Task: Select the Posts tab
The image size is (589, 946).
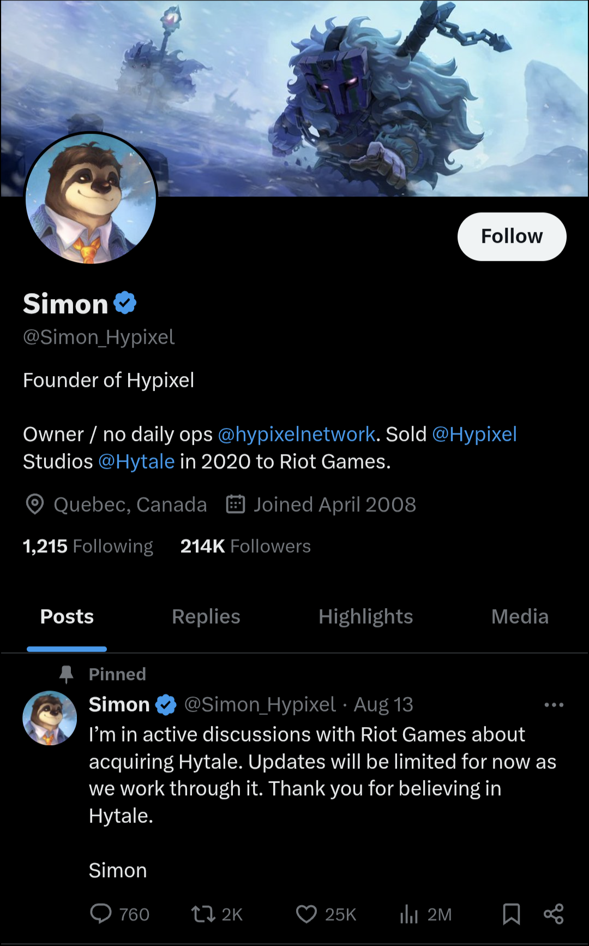Action: (67, 616)
